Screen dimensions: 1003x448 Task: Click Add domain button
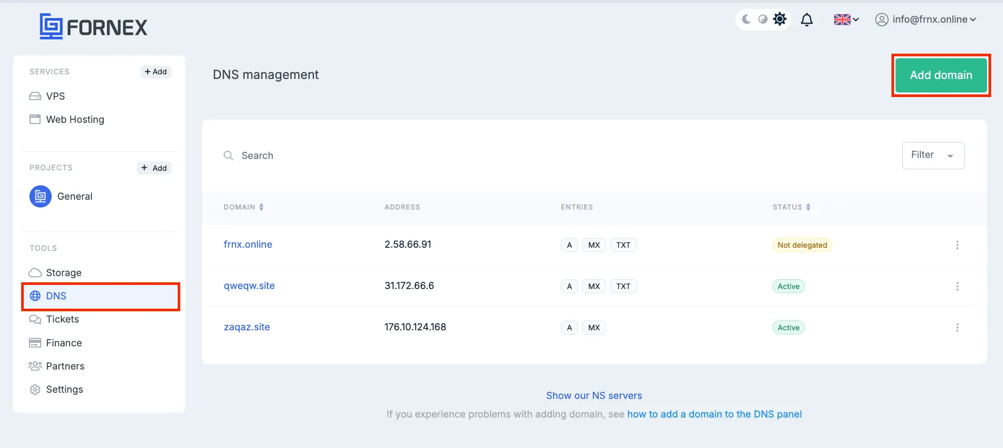(x=941, y=75)
